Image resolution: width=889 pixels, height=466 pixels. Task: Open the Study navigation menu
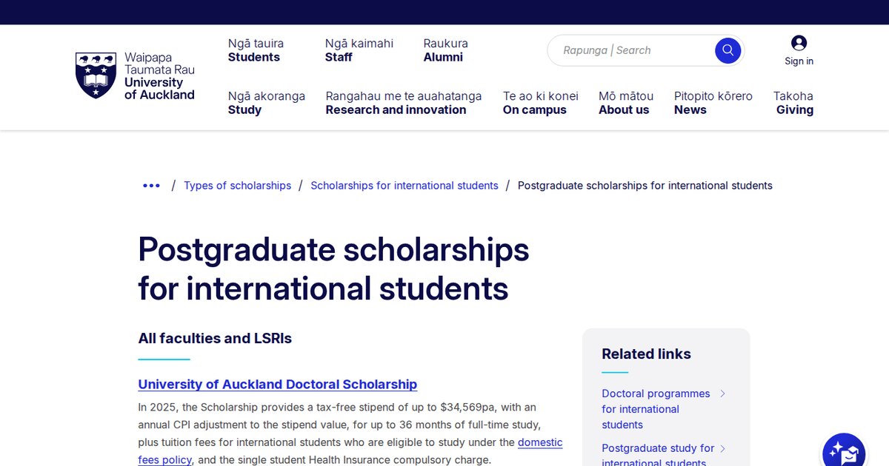(267, 103)
